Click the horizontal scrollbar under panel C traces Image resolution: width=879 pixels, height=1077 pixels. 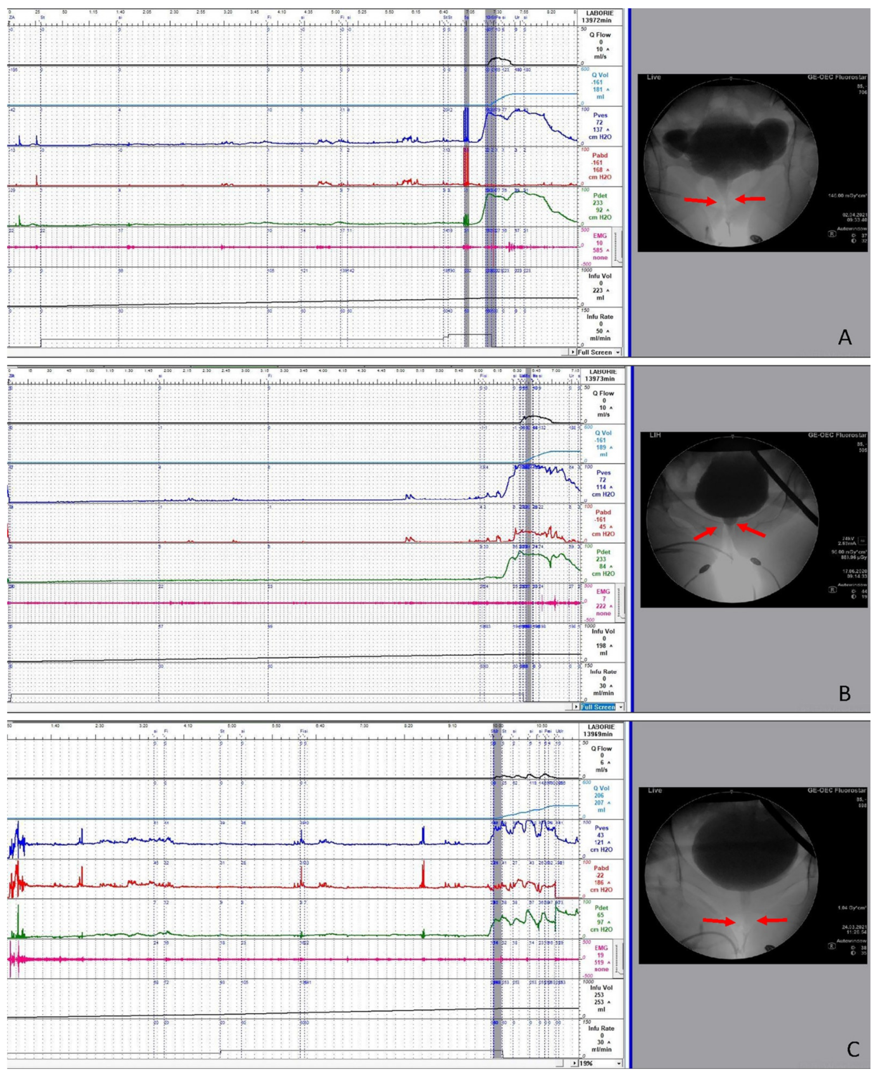point(283,1063)
